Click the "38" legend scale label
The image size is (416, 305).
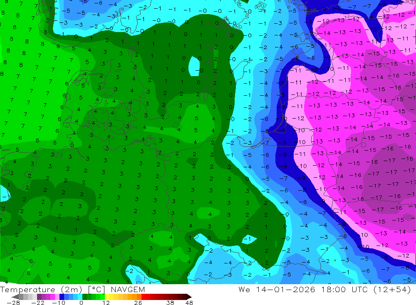(x=170, y=303)
